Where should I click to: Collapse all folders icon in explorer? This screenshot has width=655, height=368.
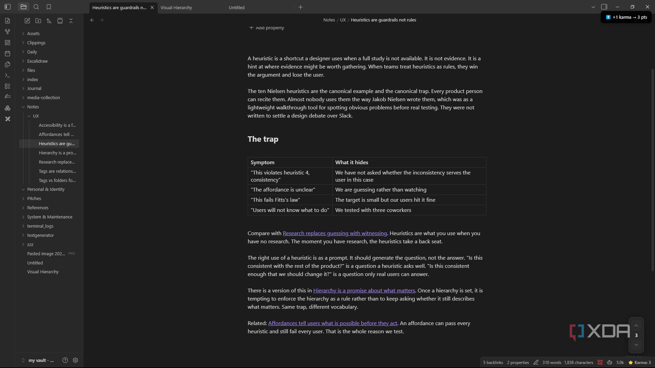(71, 21)
